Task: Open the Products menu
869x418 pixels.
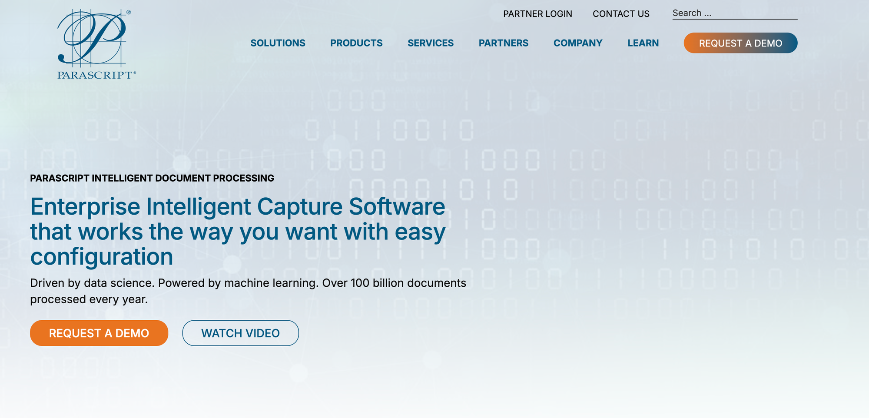Action: click(x=356, y=43)
